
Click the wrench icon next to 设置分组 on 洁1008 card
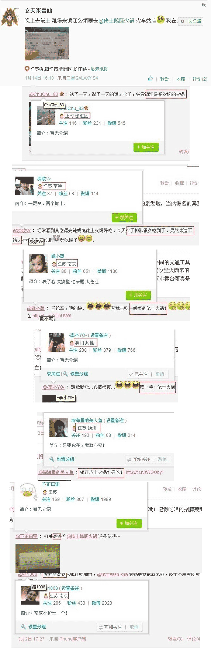coord(23,626)
